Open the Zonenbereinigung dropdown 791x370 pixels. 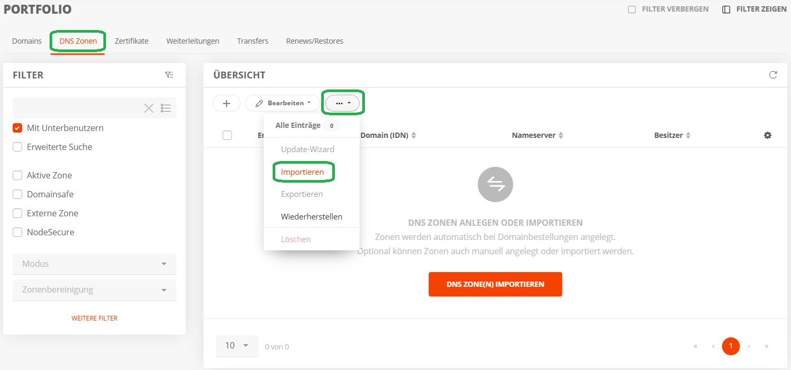[94, 290]
